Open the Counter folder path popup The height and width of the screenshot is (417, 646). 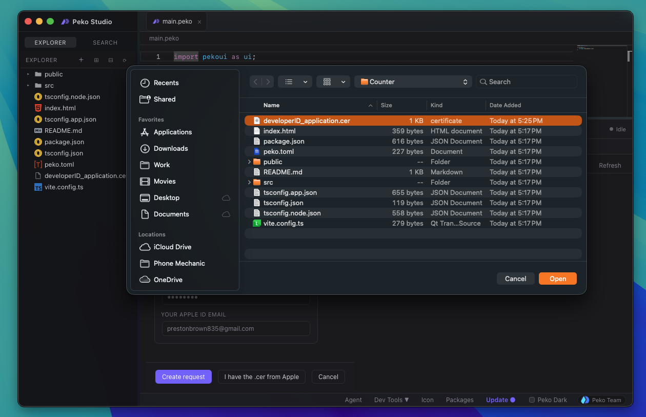413,82
